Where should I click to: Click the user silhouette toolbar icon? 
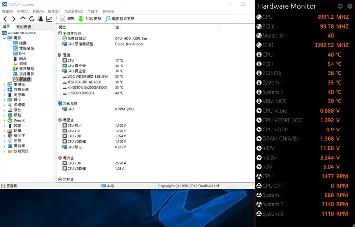(40, 19)
